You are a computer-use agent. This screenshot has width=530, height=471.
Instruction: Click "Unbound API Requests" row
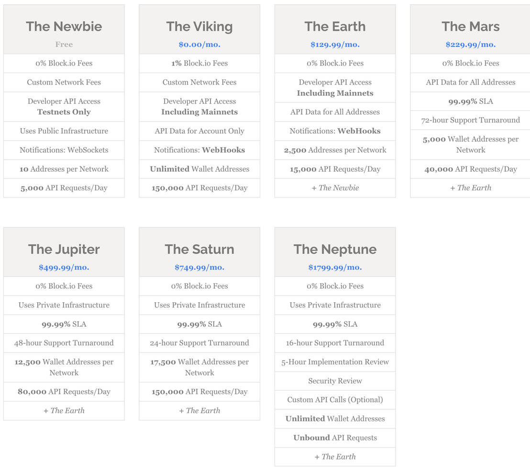pos(335,438)
